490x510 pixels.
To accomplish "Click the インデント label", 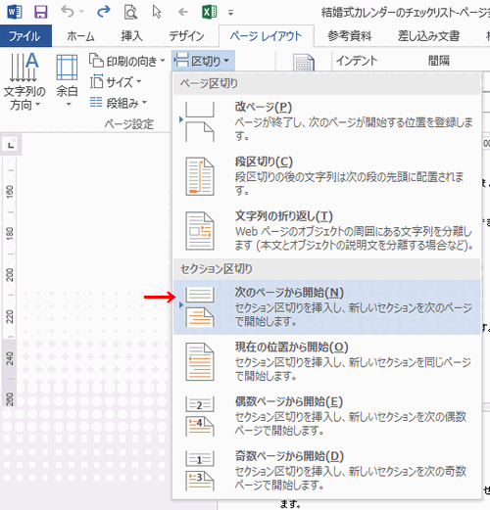I will 357,61.
